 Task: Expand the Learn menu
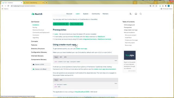(x=78, y=14)
